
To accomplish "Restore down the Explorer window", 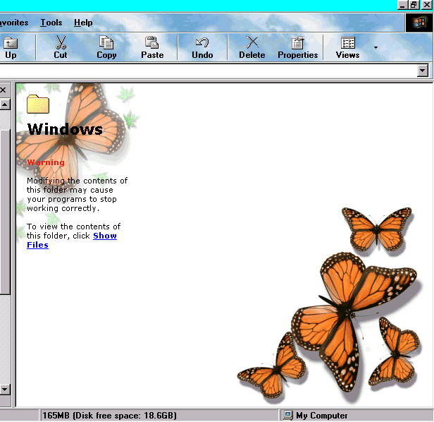I will 414,5.
